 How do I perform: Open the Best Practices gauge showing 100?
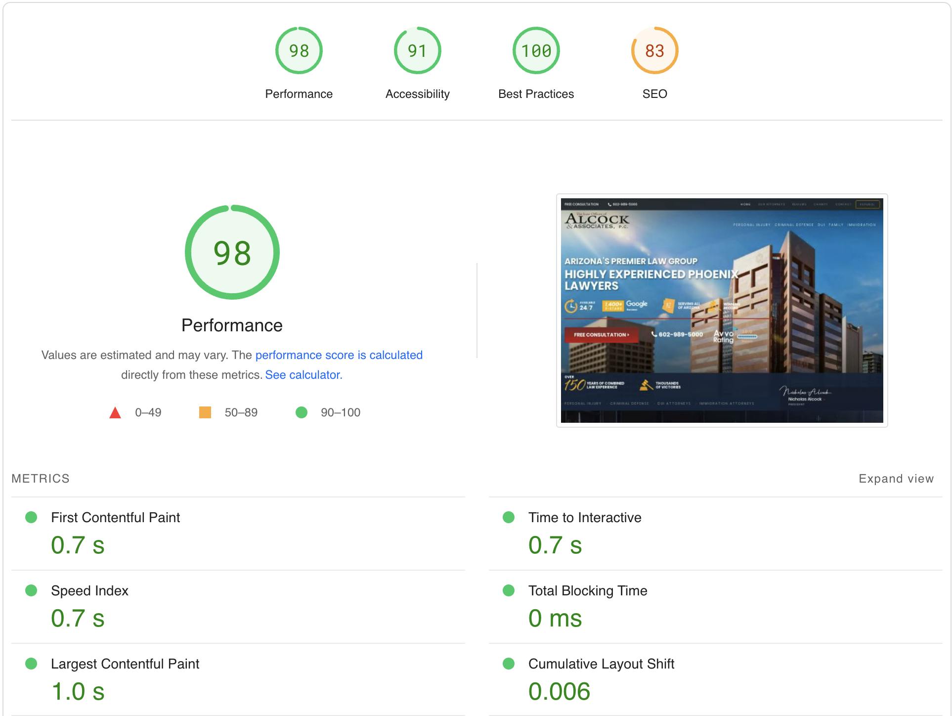pyautogui.click(x=536, y=50)
